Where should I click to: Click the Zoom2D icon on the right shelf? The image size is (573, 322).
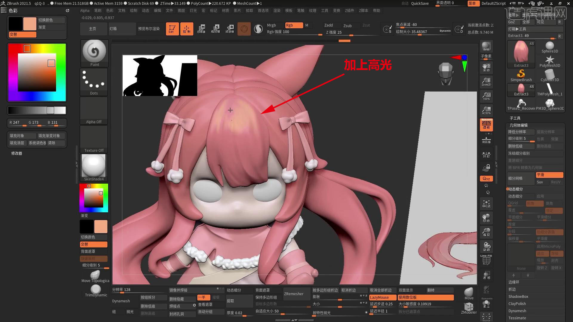tap(486, 81)
